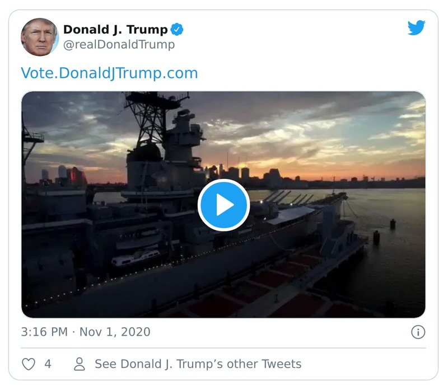Click the blue play circle icon
The height and width of the screenshot is (391, 448).
[224, 205]
